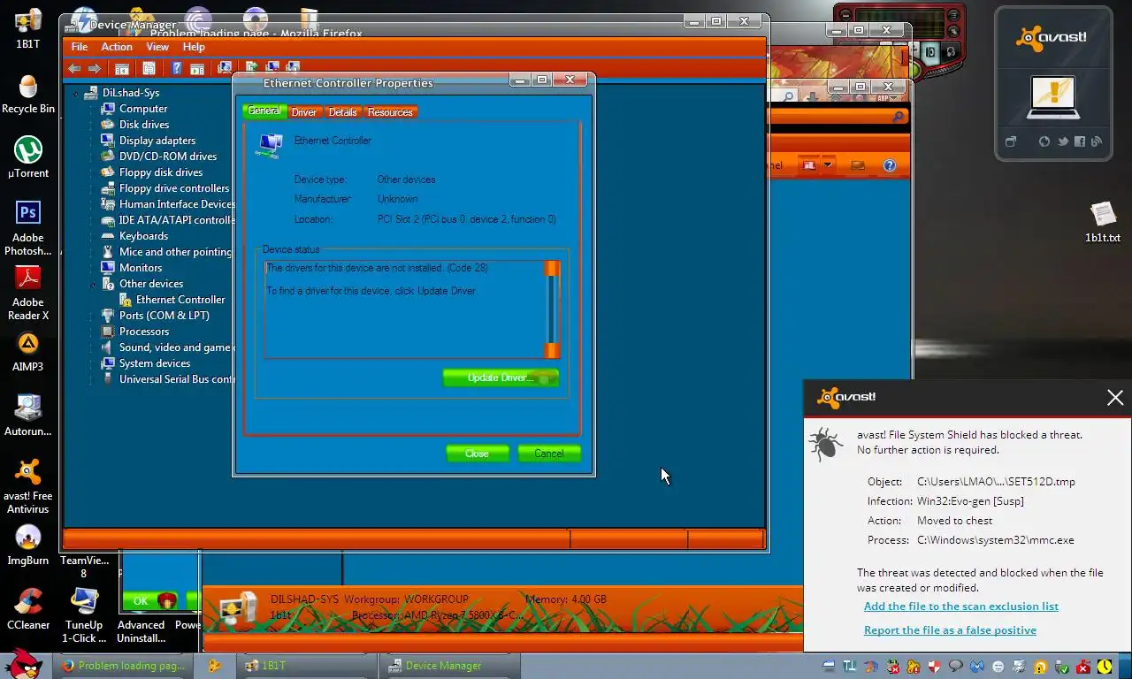Screen dimensions: 1132x679
Task: Select Ports (COM & LPT) category
Action: [164, 316]
